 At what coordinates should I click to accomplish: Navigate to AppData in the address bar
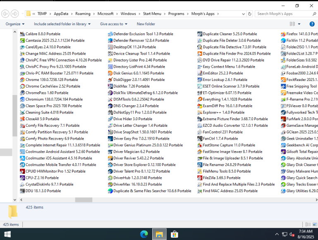tap(61, 14)
